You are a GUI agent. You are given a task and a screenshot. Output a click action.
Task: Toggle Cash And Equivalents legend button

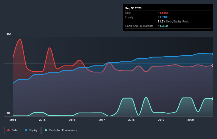click(61, 131)
